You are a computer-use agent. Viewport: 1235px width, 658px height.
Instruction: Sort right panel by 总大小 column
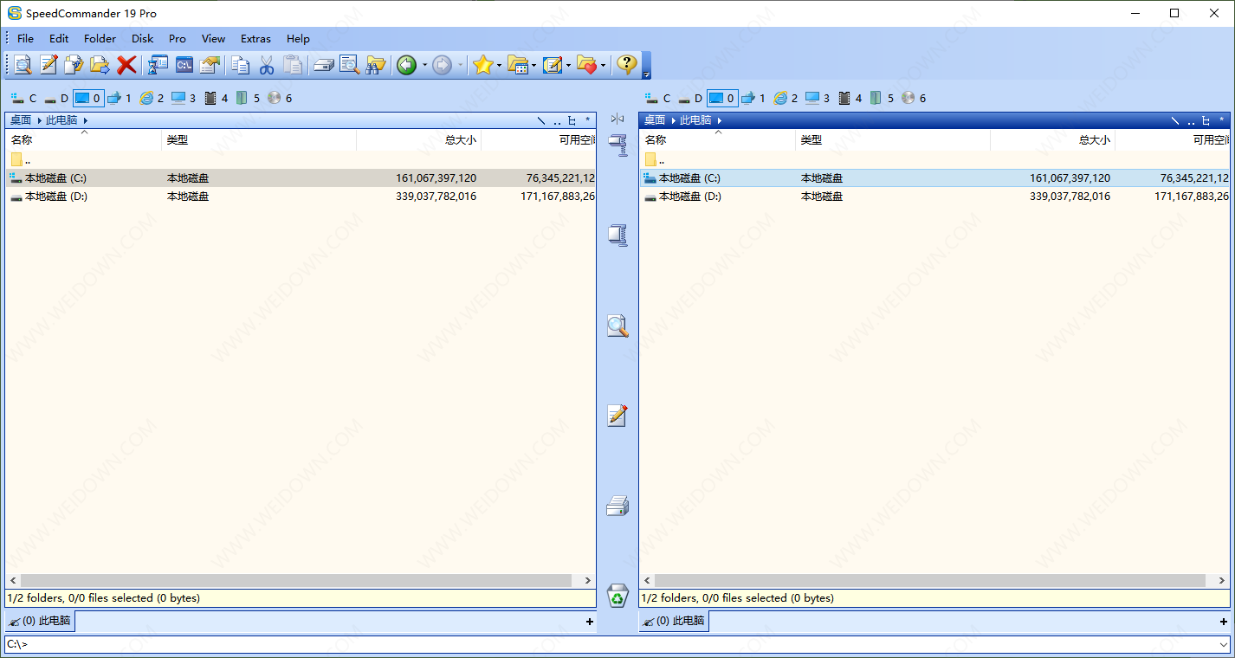tap(1052, 139)
